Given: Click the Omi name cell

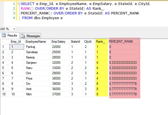Looking at the screenshot, I should coord(37,73).
